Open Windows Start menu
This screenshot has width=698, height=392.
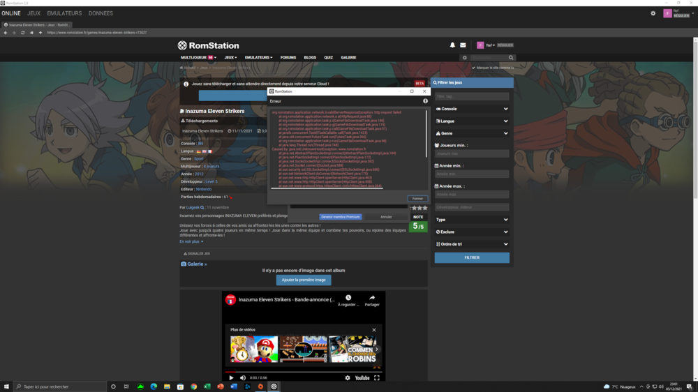(x=6, y=386)
